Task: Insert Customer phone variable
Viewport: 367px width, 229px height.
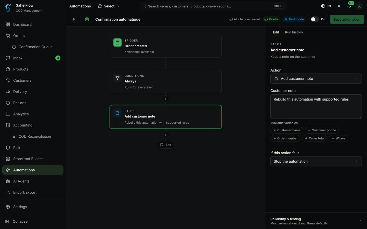Action: (322, 130)
